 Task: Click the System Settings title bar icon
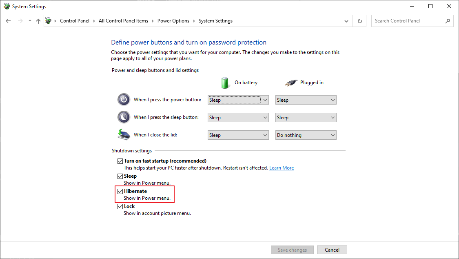(7, 6)
